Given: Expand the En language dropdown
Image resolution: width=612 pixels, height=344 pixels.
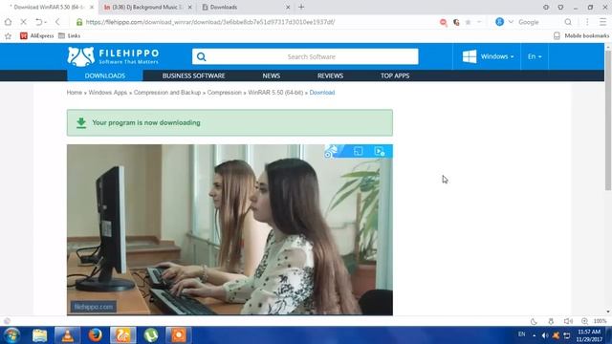Looking at the screenshot, I should pyautogui.click(x=535, y=56).
